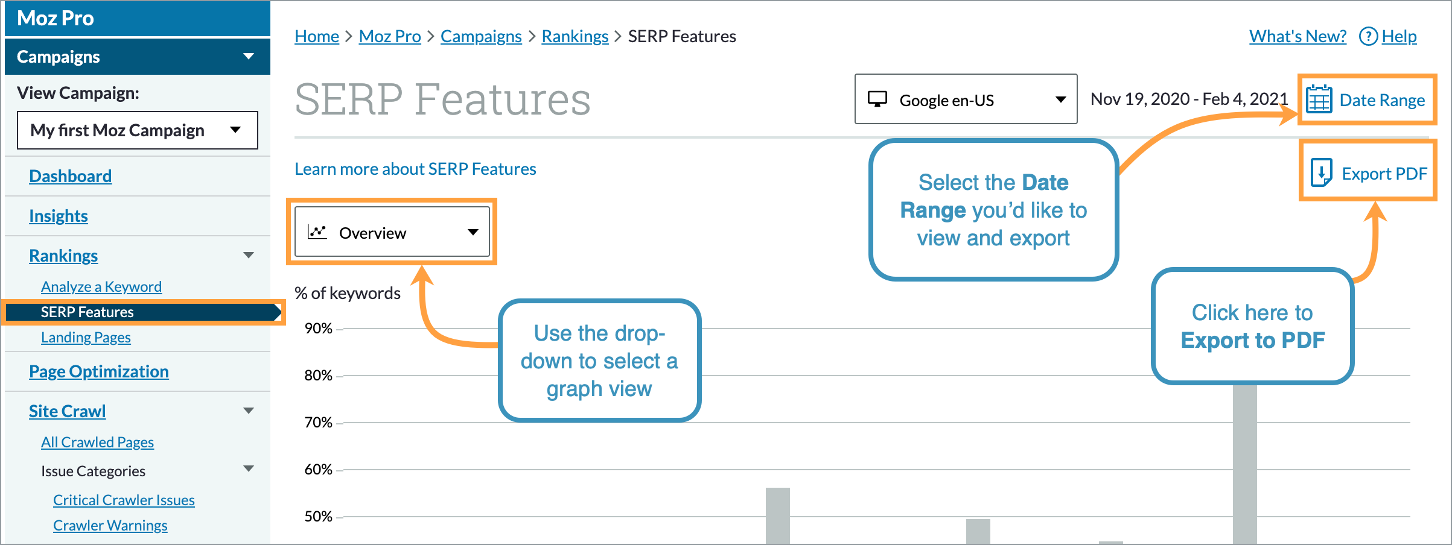Collapse the Rankings section chevron
The height and width of the screenshot is (545, 1452).
coord(249,255)
